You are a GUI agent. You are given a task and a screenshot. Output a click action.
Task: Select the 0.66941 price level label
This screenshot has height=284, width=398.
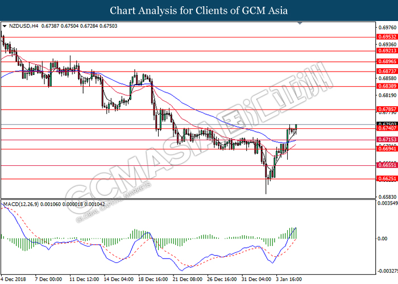tap(387, 149)
